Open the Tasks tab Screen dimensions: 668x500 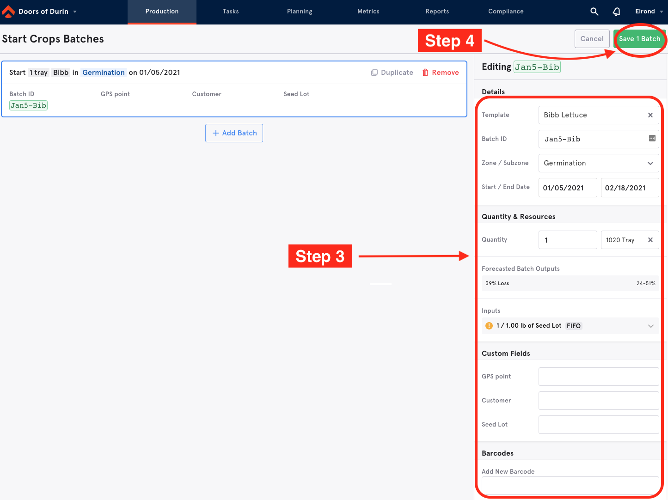[231, 12]
